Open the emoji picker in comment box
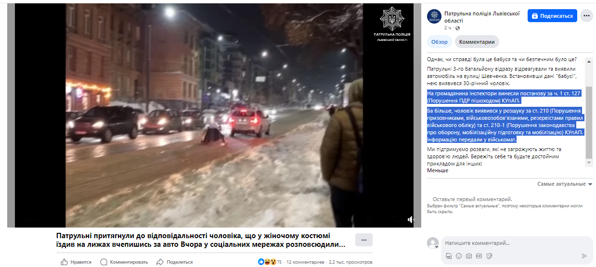Viewport: 596px width, 267px height. click(459, 256)
